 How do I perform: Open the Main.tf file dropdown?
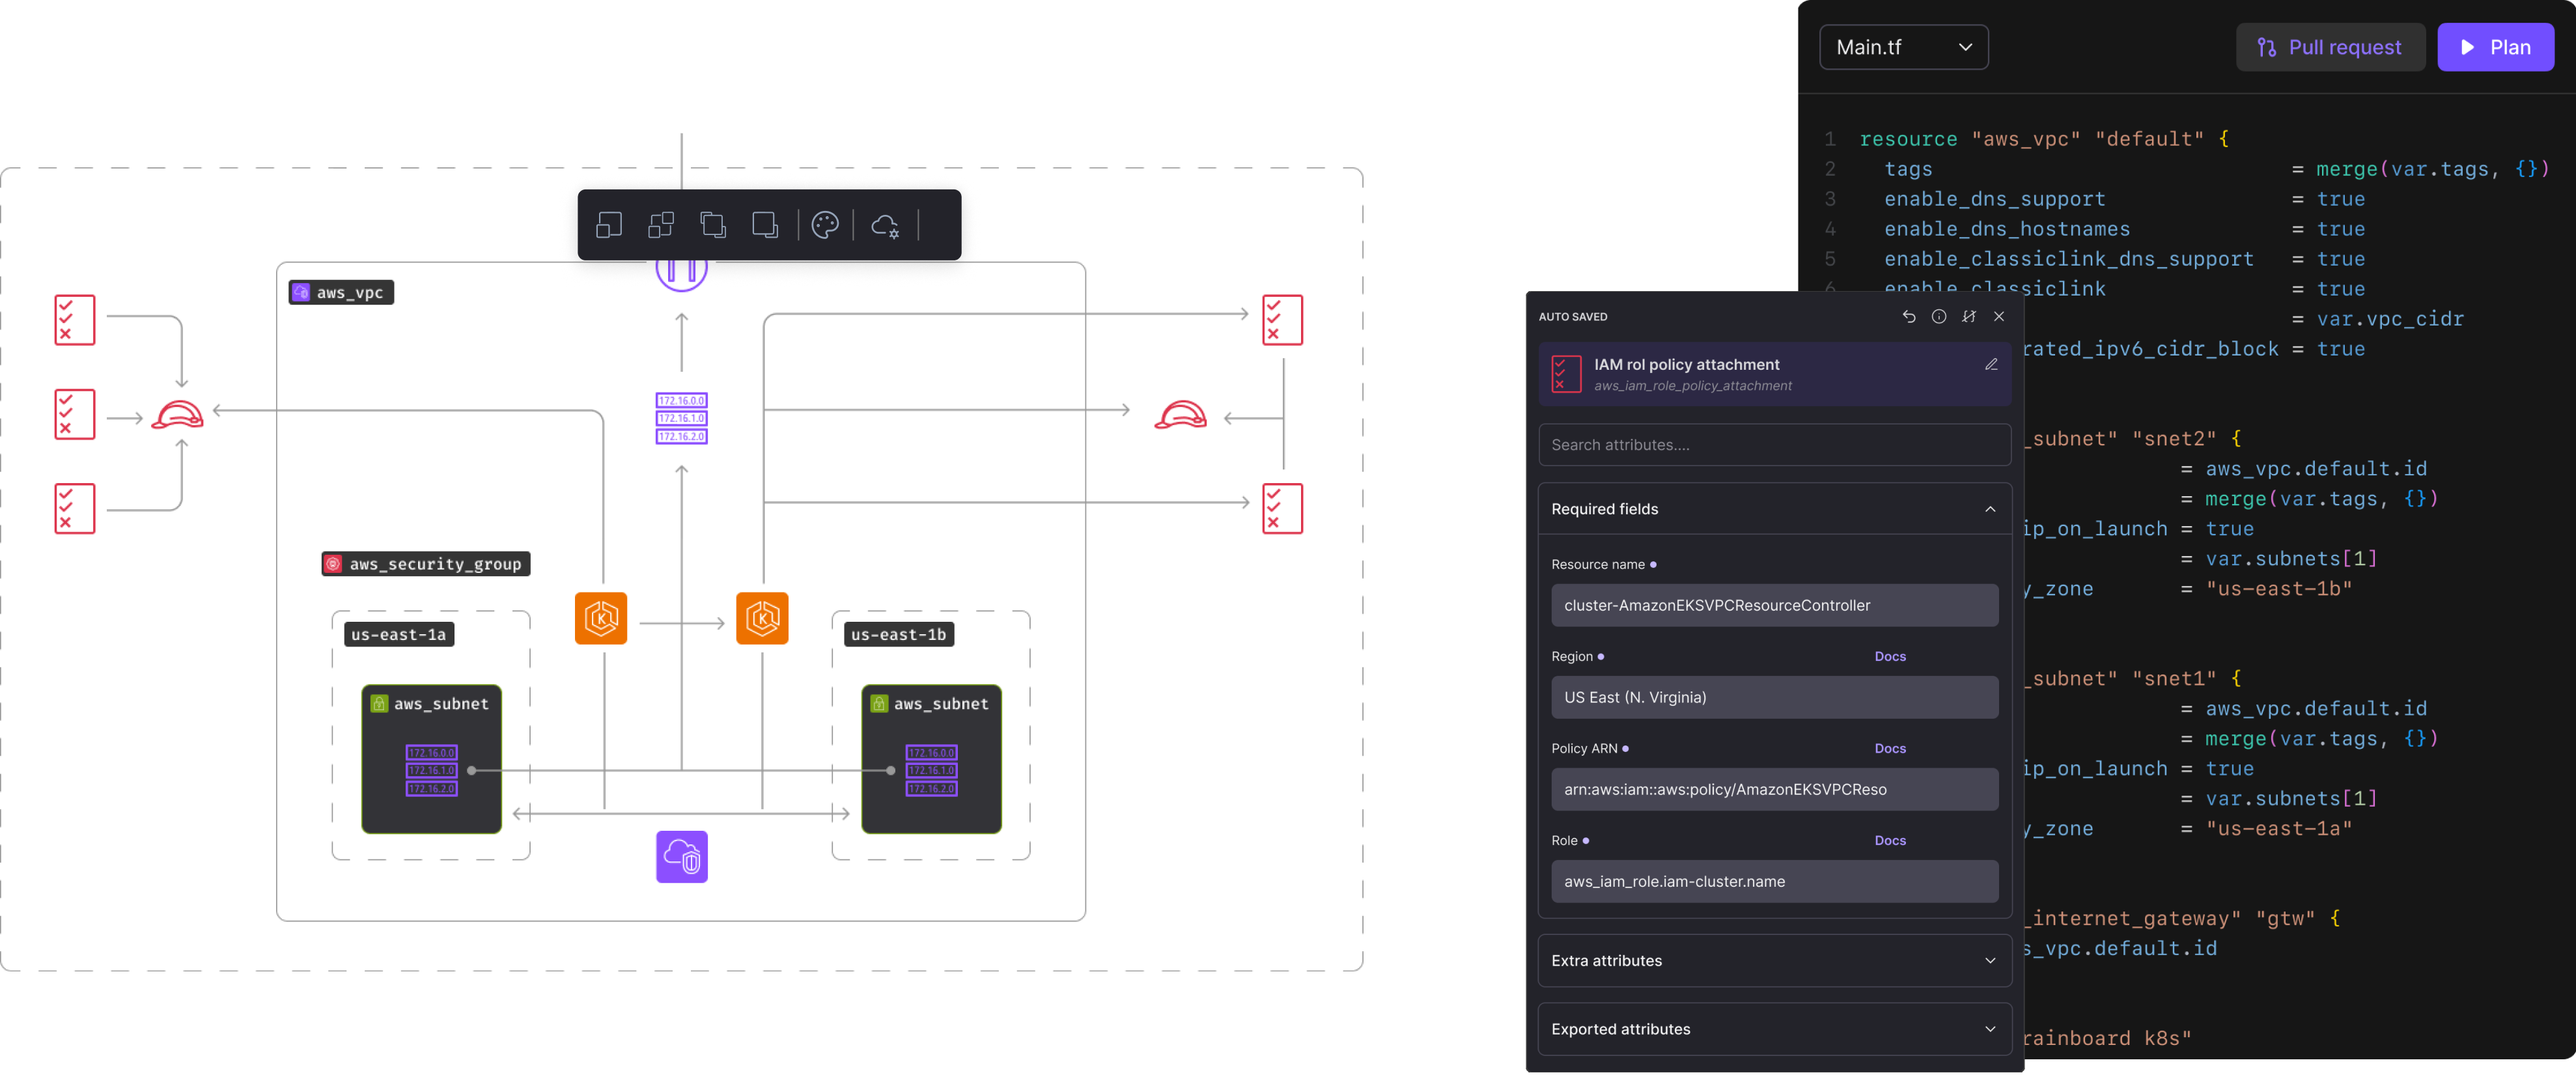1903,46
